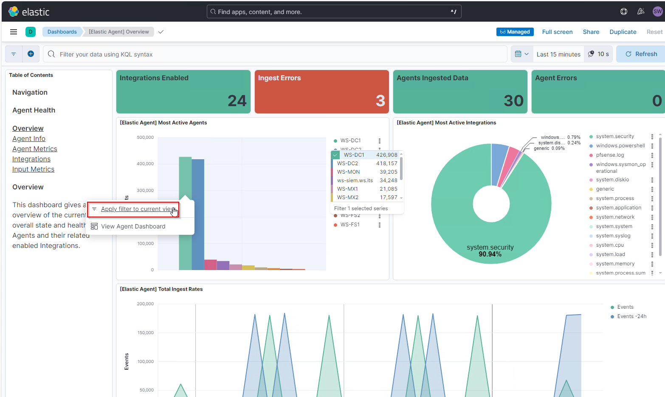Expand the dashboard title chevron
Viewport: 665px width, 397px height.
[x=161, y=32]
